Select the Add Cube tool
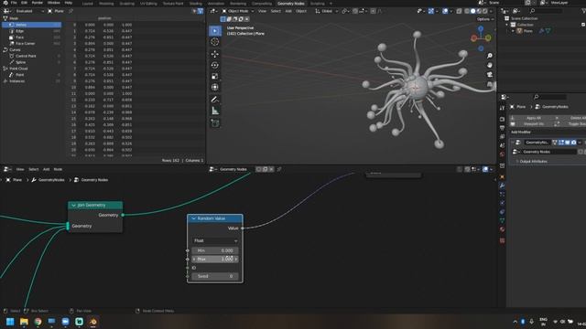586x329 pixels. click(215, 123)
